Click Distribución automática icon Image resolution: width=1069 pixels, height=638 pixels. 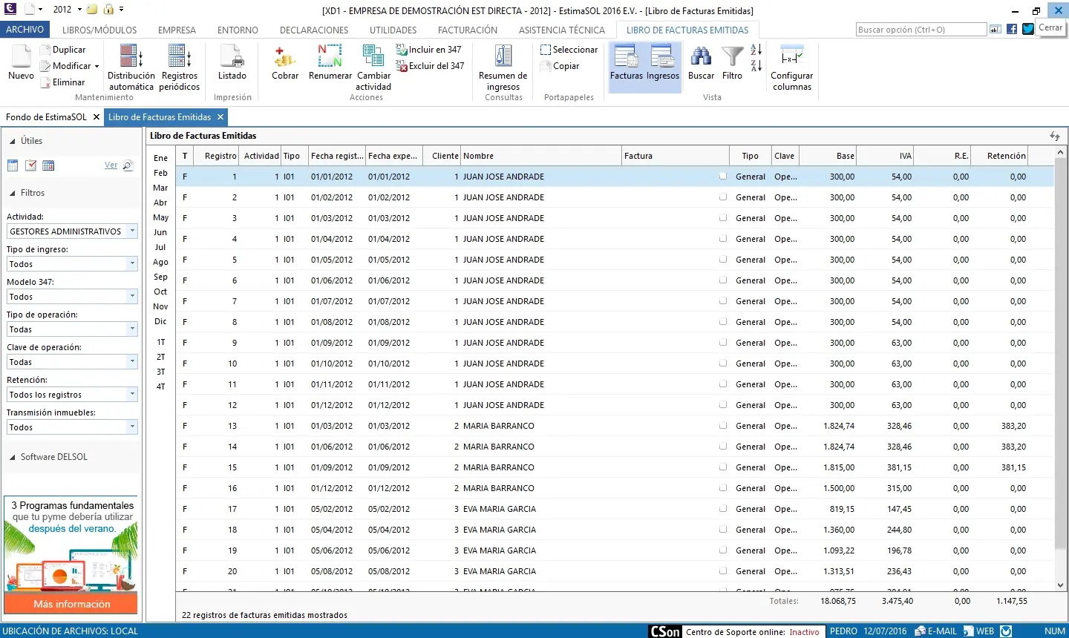click(131, 58)
